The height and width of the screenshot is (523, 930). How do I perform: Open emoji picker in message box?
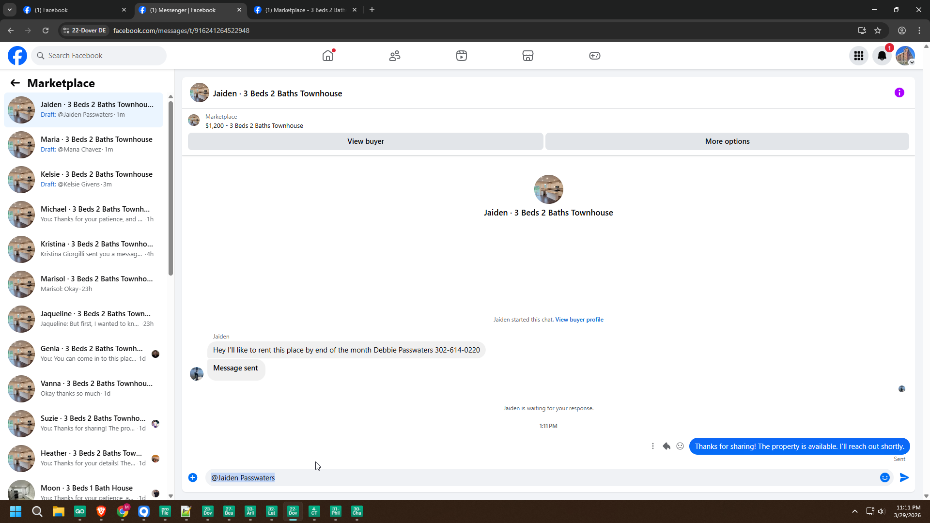pos(885,477)
